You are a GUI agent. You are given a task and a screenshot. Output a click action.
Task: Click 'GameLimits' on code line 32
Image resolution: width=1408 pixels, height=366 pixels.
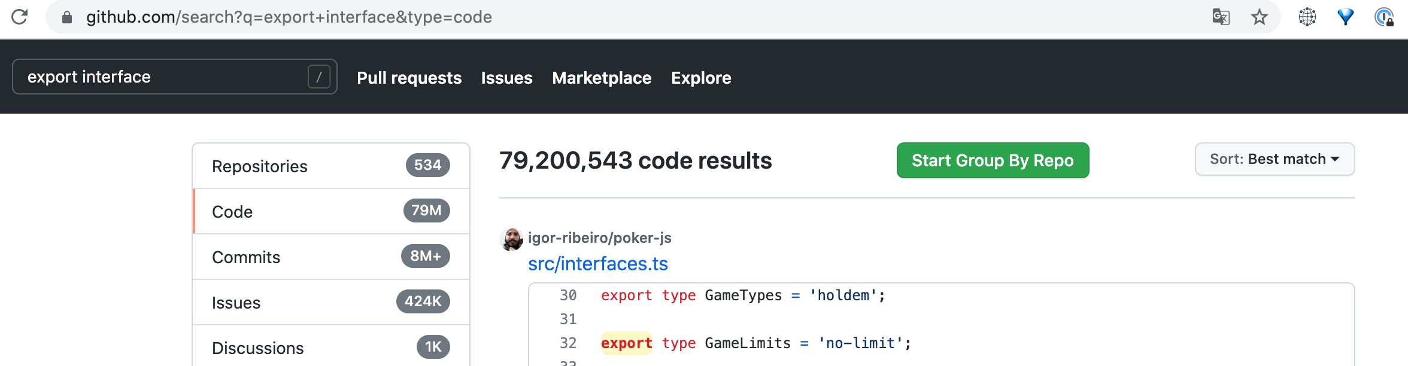pos(748,343)
